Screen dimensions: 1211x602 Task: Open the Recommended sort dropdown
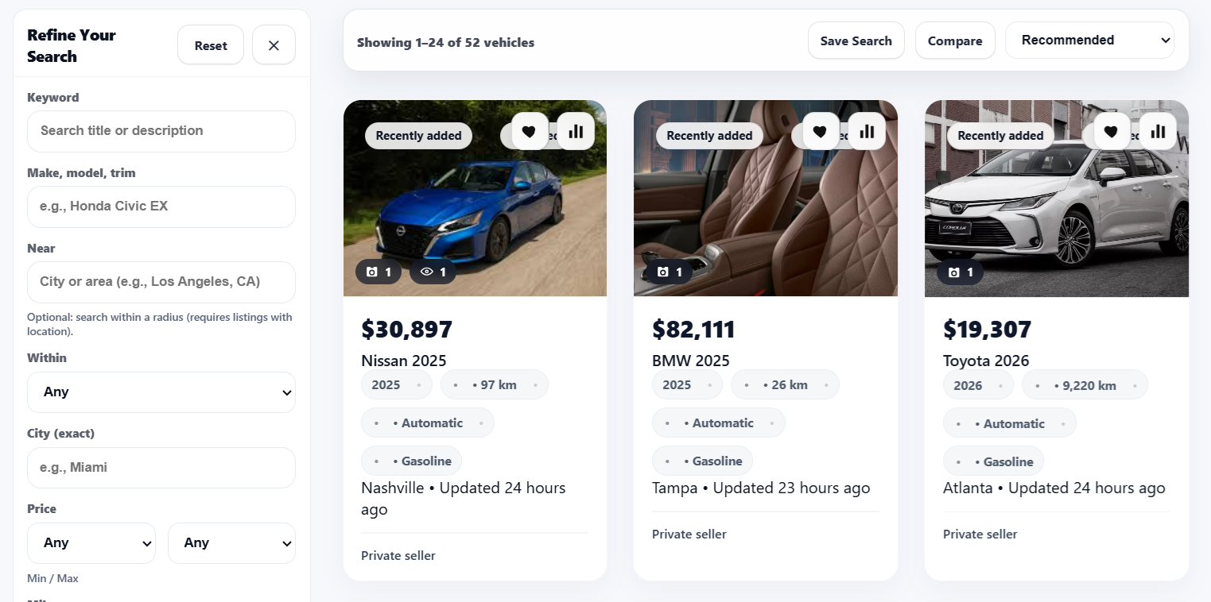[1089, 41]
